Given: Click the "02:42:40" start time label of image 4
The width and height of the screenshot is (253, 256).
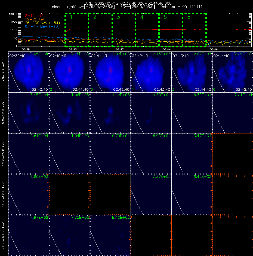Looking at the screenshot, I should [x=140, y=56].
